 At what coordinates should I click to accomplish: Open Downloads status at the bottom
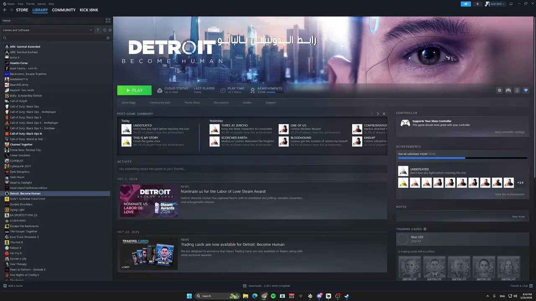pos(266,286)
